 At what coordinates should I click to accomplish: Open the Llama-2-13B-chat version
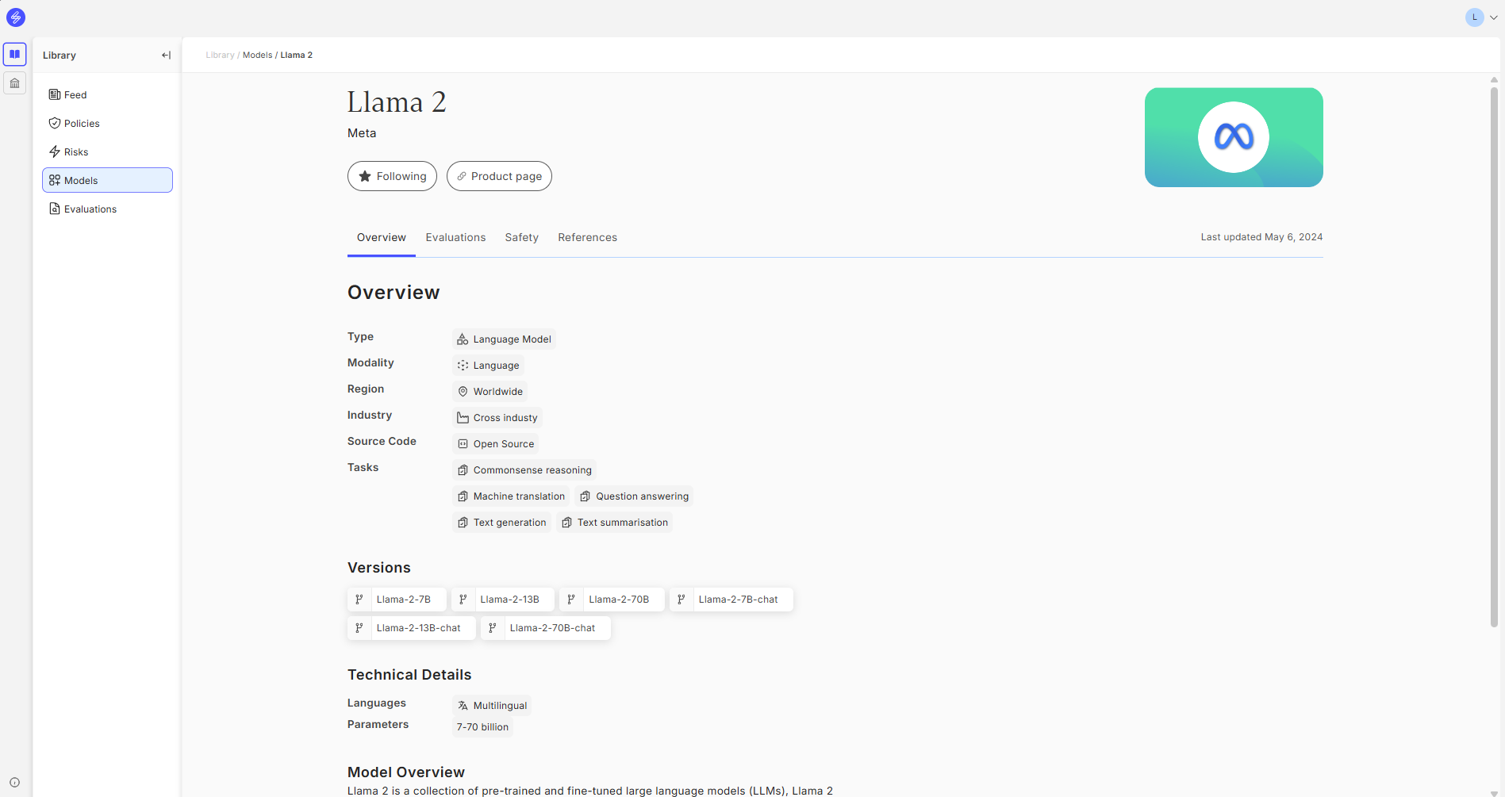(x=412, y=628)
